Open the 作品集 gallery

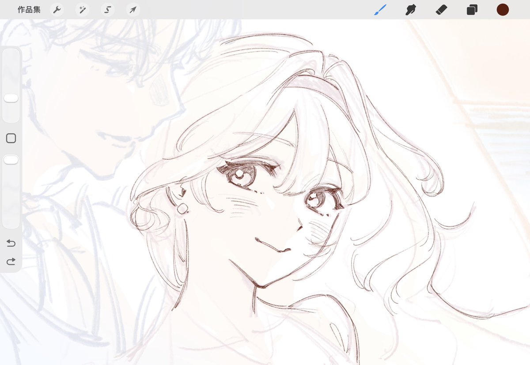[29, 10]
